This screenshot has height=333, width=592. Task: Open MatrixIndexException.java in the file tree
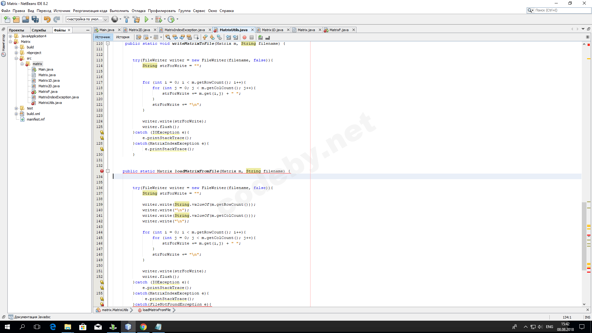tap(58, 97)
